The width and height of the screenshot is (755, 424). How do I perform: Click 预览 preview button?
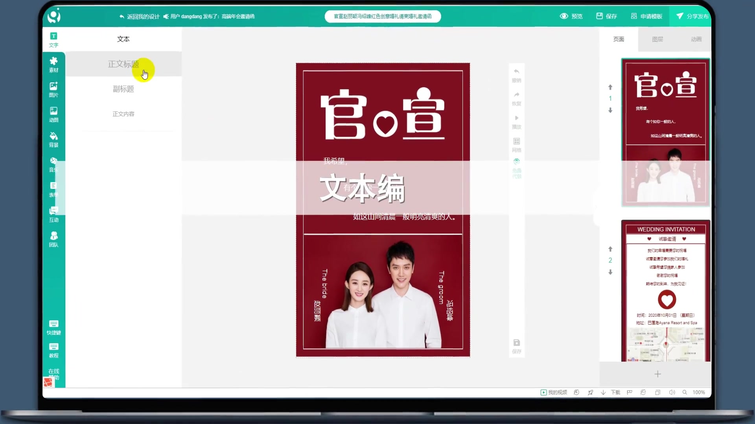571,16
